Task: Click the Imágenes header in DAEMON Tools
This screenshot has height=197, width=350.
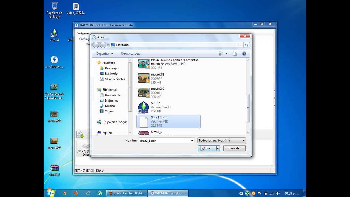Action: pyautogui.click(x=83, y=33)
